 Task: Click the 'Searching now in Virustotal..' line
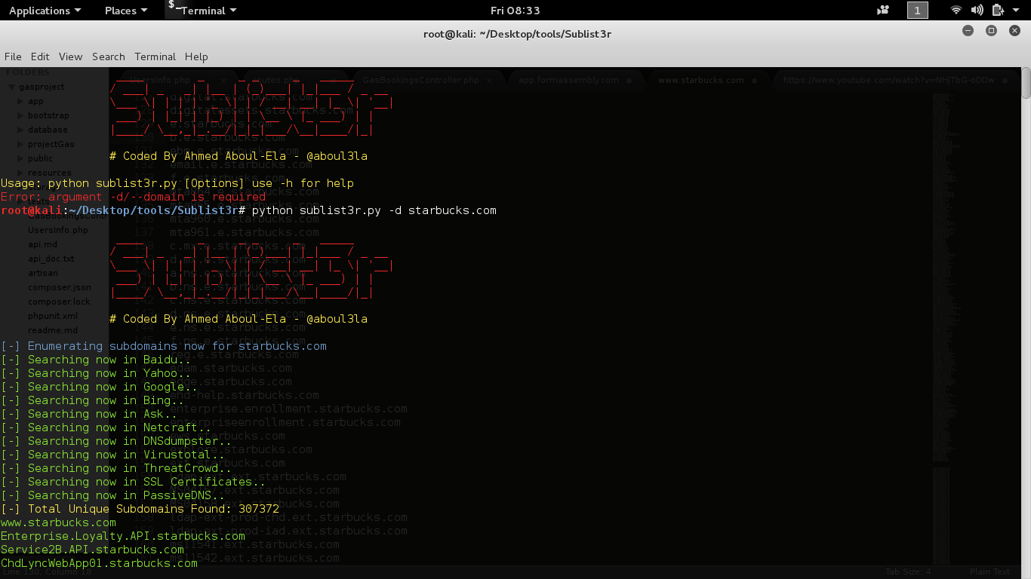tap(112, 455)
